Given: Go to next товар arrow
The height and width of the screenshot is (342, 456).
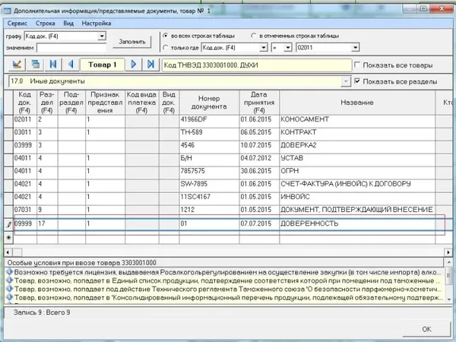Looking at the screenshot, I should click(x=134, y=65).
